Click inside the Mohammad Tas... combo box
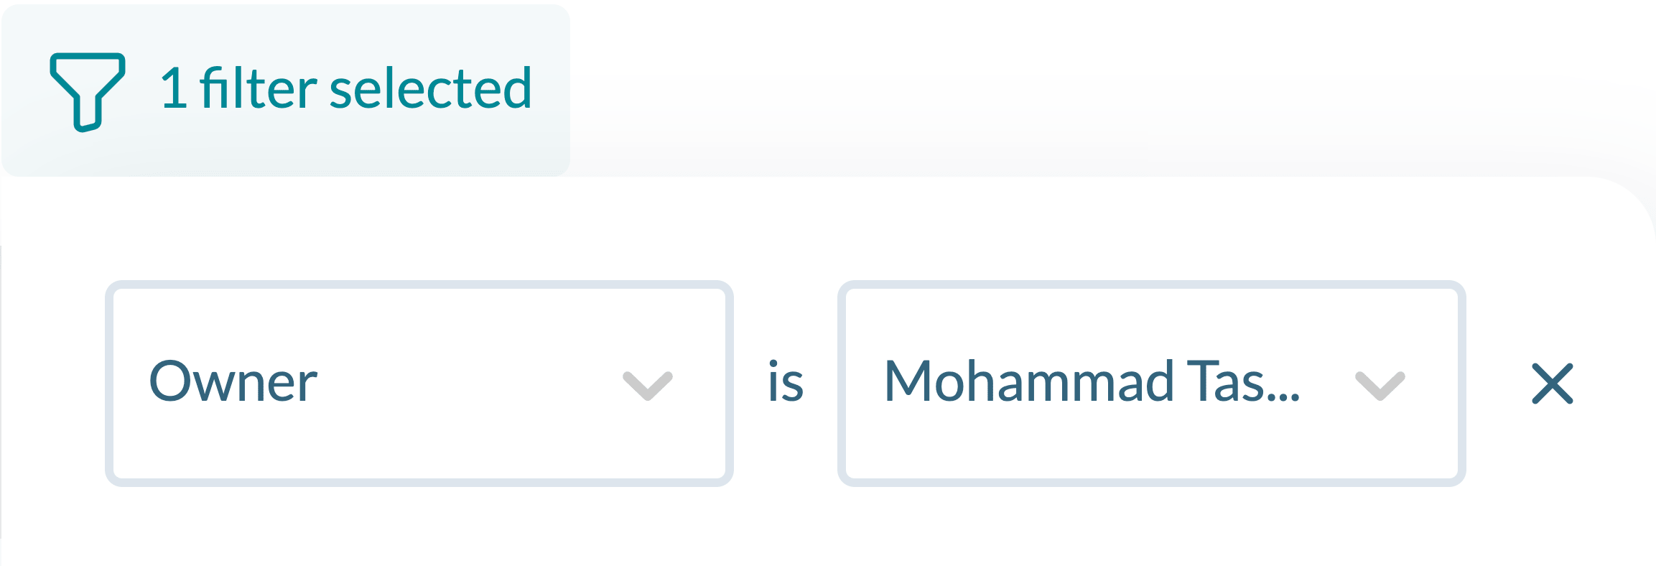 click(1151, 384)
